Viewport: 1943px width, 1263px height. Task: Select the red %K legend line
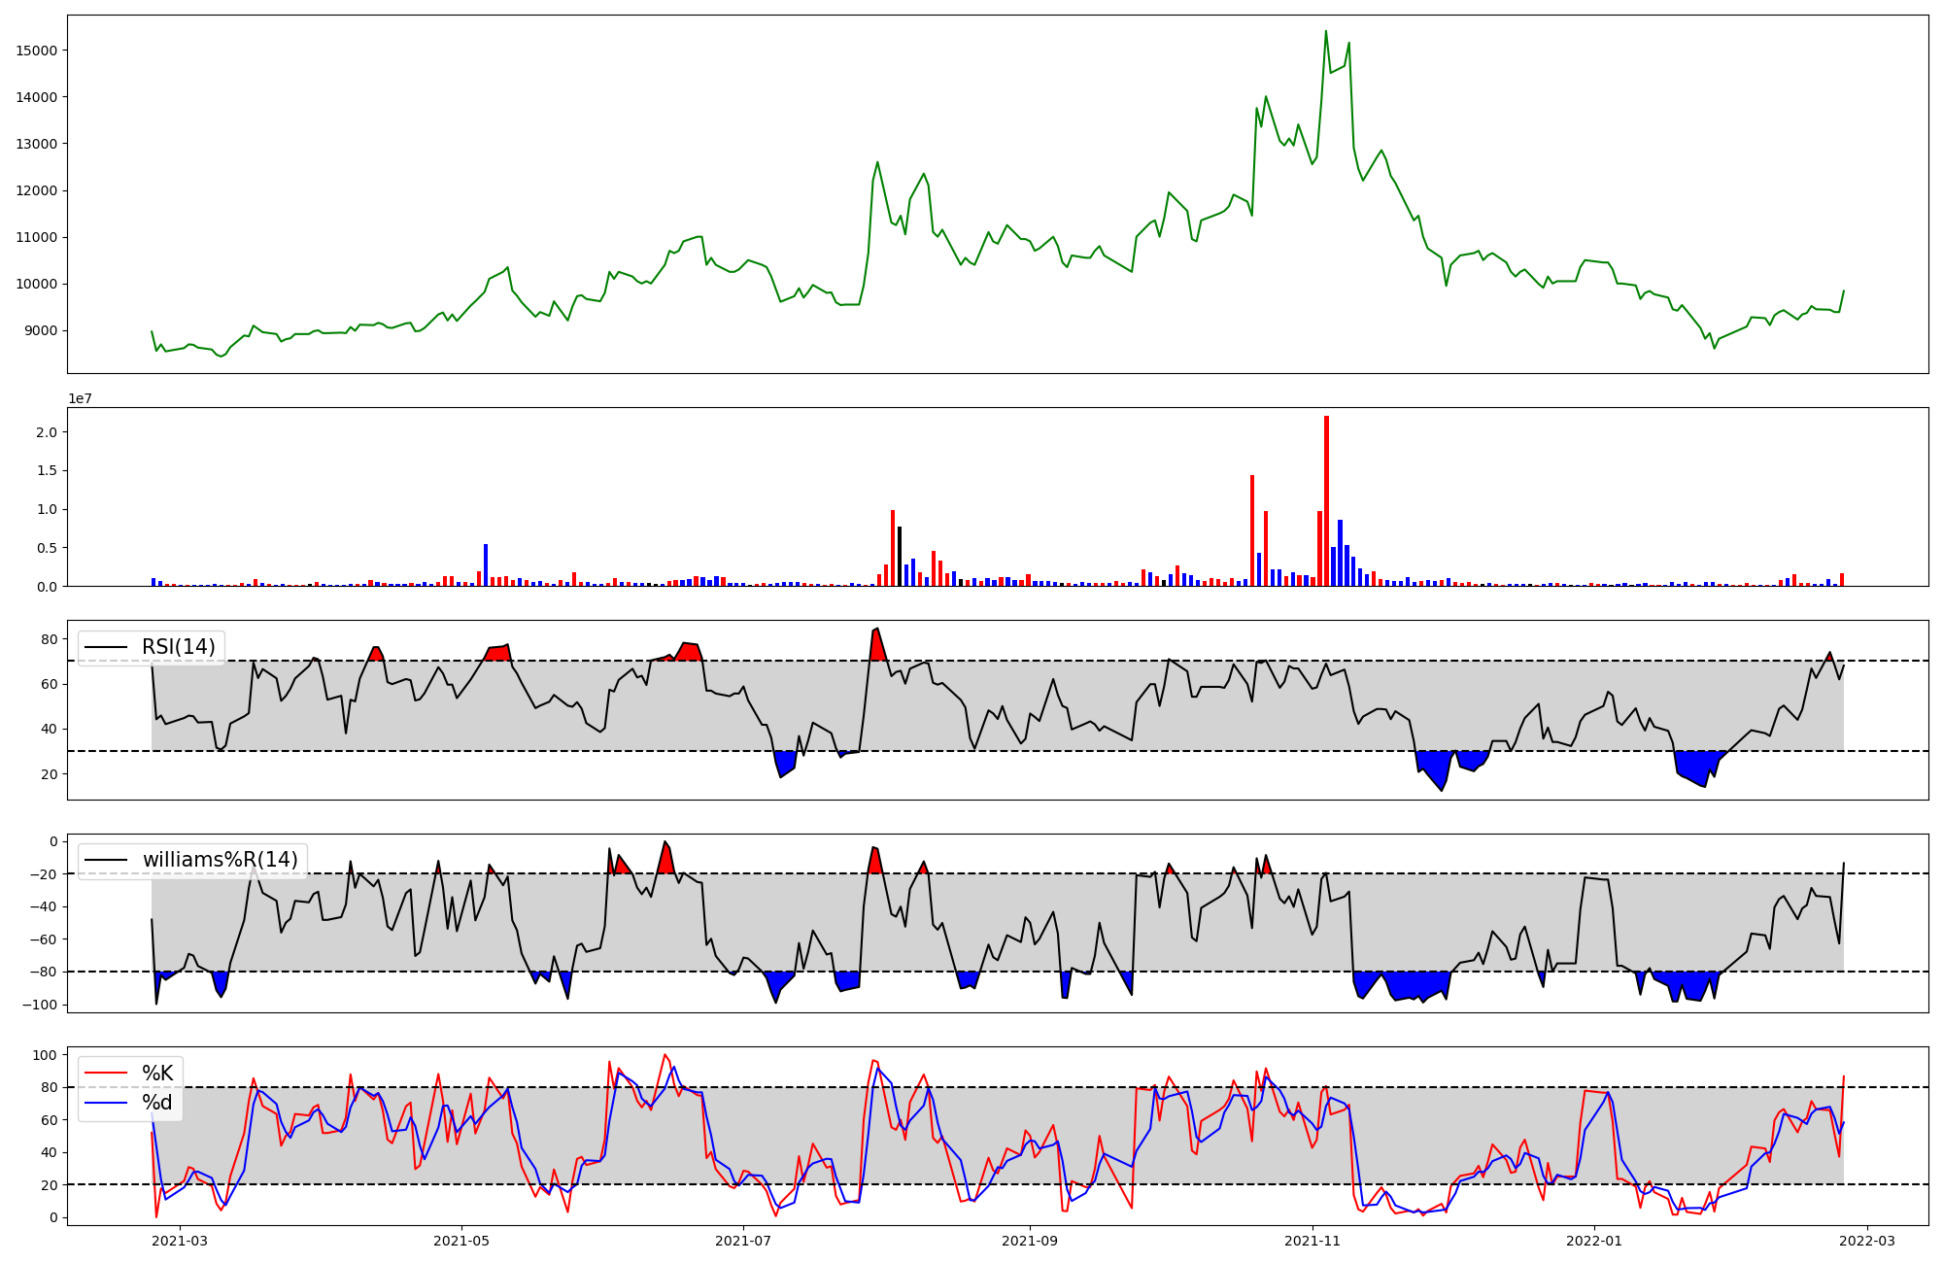tap(106, 1074)
